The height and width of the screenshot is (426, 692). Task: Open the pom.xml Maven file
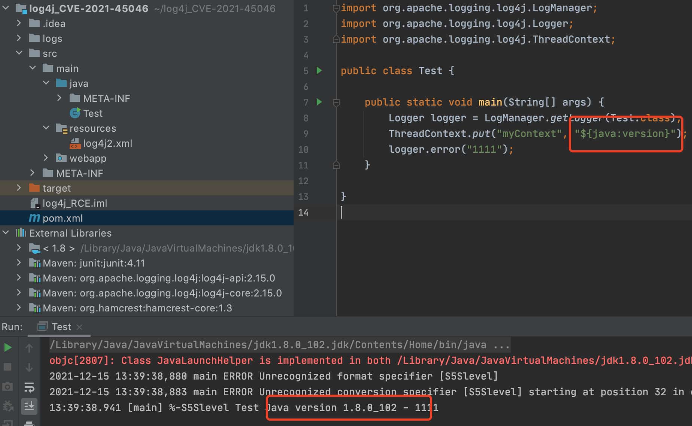[62, 218]
